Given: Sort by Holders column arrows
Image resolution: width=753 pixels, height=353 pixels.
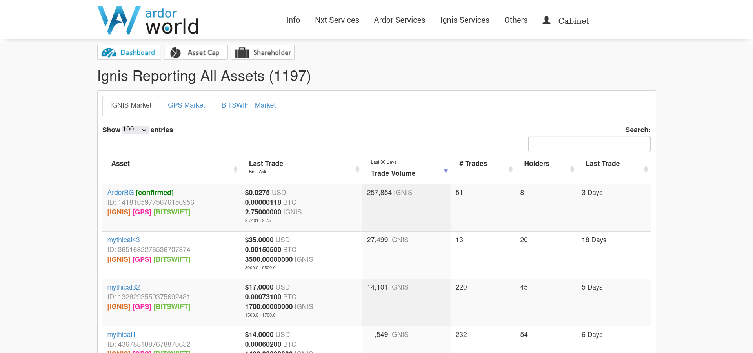Looking at the screenshot, I should pos(572,169).
